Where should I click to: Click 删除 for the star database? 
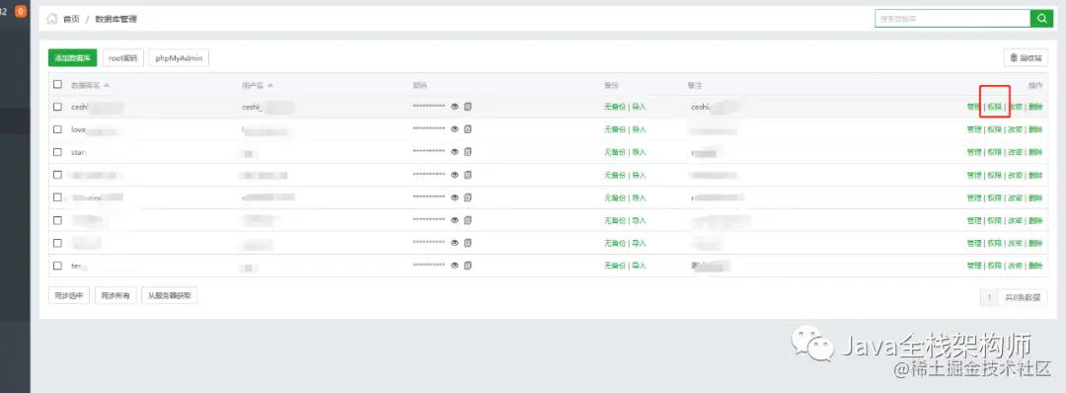tap(1035, 152)
